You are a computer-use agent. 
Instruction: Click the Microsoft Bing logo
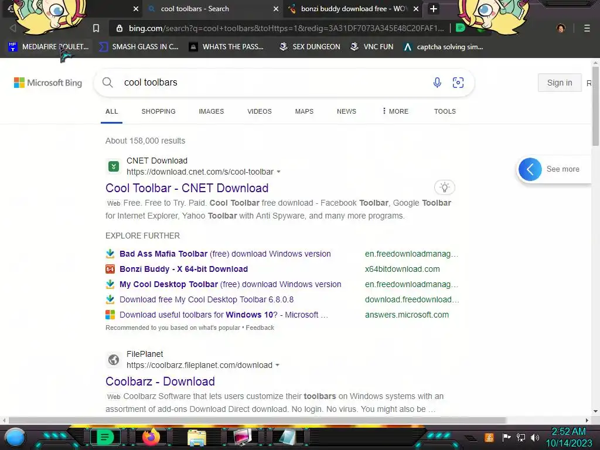pyautogui.click(x=48, y=83)
